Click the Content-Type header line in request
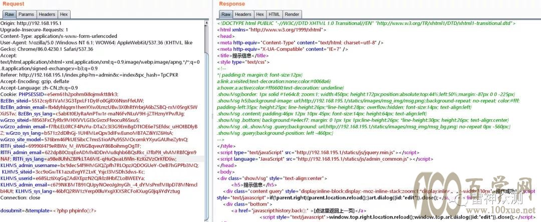This screenshot has height=222, width=541. pos(59,36)
